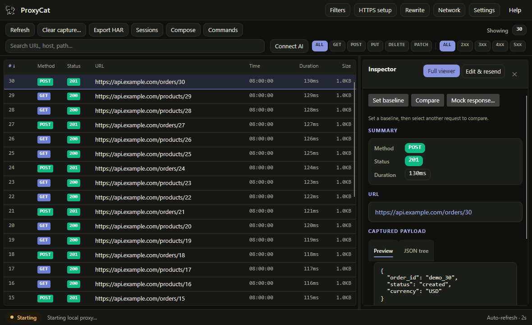Filter by 2xx status codes
The height and width of the screenshot is (325, 532).
[465, 46]
